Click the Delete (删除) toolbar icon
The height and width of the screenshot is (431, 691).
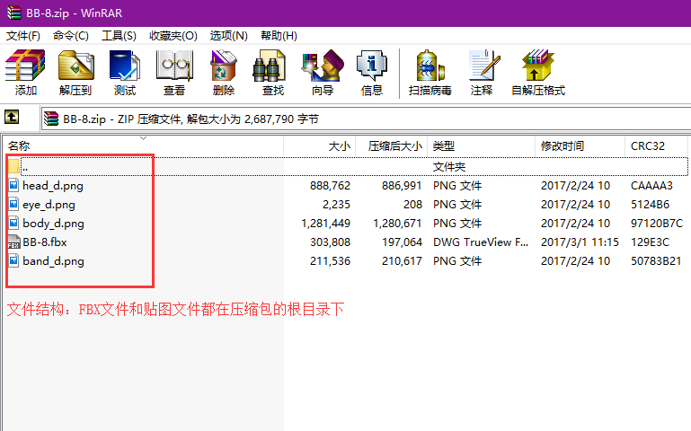[x=224, y=72]
